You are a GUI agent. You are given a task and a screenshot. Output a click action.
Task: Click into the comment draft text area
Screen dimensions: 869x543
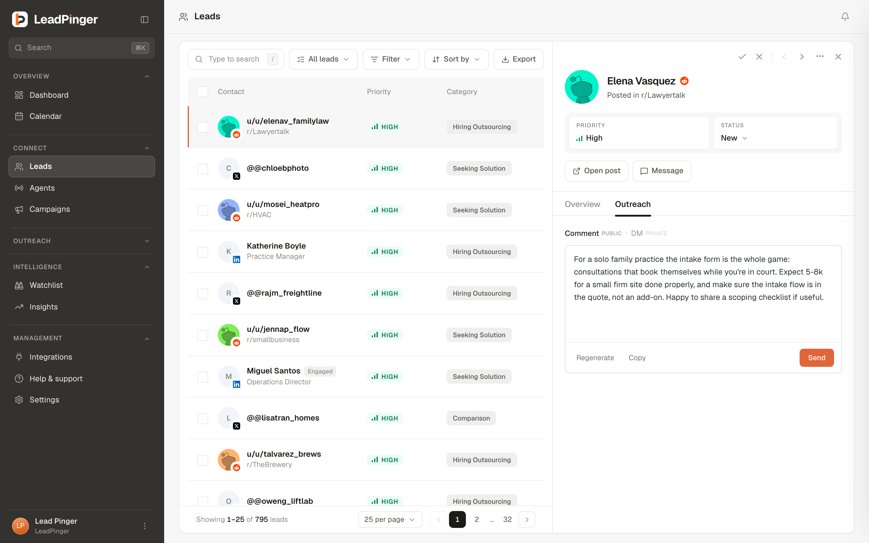click(703, 294)
